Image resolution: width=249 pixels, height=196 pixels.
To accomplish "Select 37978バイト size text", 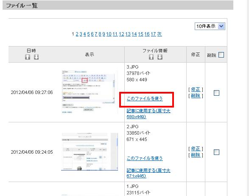I will 138,73.
